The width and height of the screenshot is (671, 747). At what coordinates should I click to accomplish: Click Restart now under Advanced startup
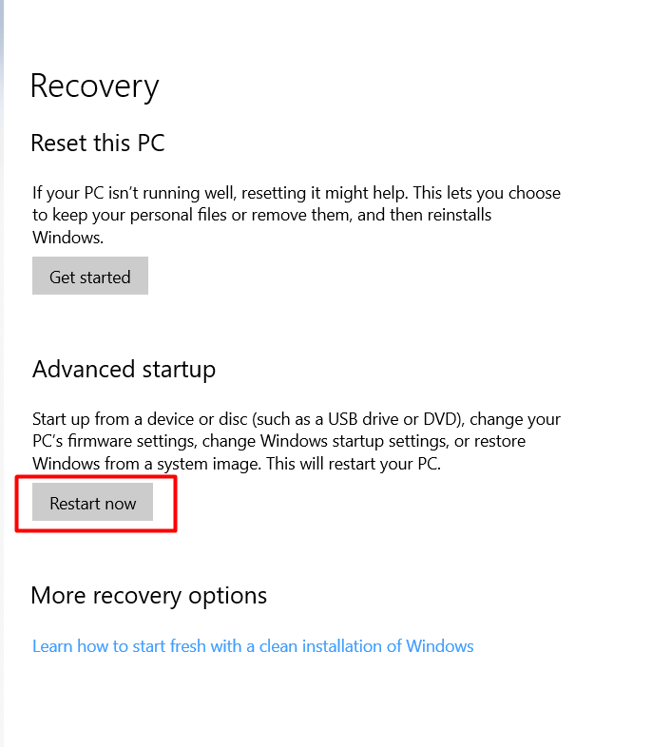coord(92,502)
